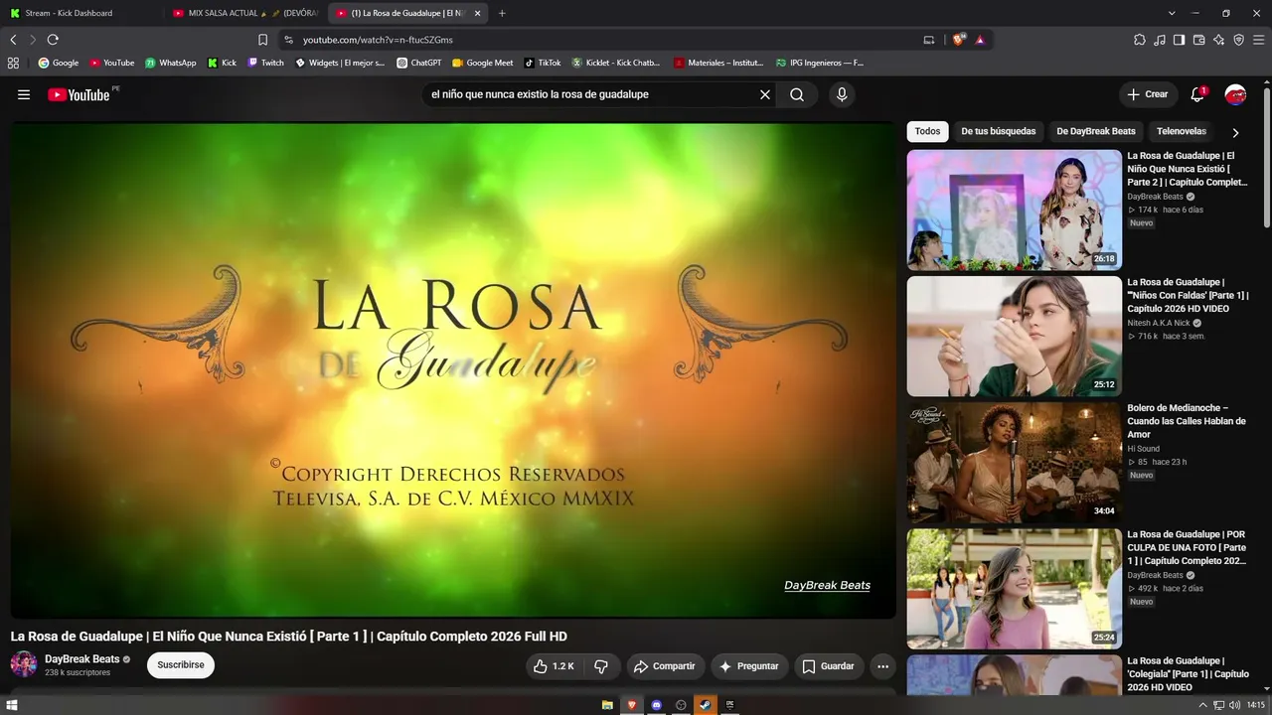Open the Bolero de Medianoche title link
Screen dimensions: 1272x715
point(1187,421)
